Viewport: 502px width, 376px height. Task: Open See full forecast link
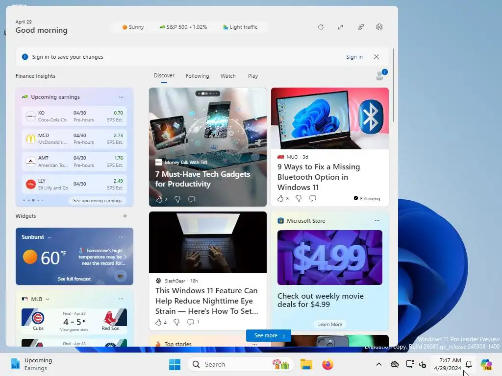pos(75,279)
